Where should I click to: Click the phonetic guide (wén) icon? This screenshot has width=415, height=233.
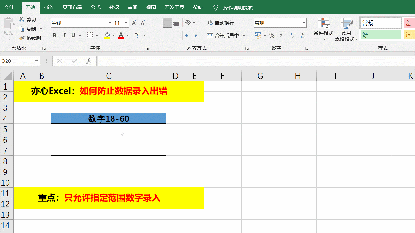(137, 35)
